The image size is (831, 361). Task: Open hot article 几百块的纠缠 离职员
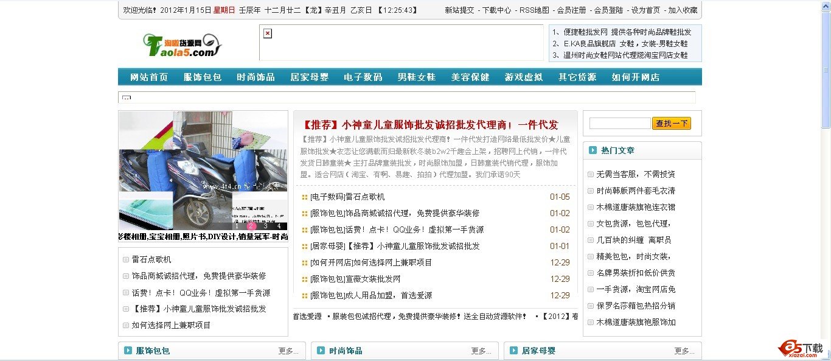click(x=633, y=240)
